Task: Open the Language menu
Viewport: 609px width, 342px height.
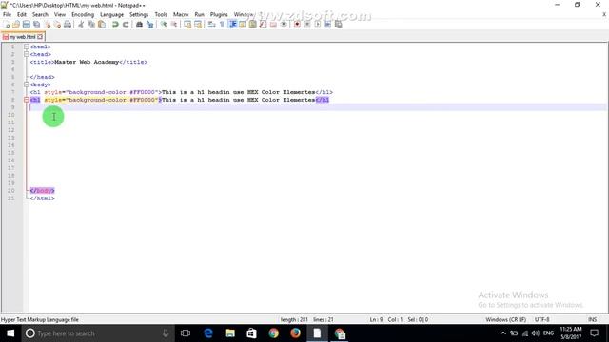Action: 112,14
